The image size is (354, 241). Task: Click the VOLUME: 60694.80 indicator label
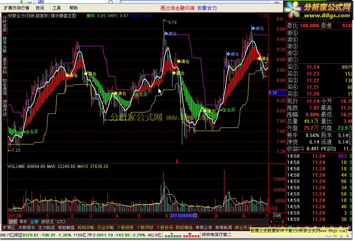click(x=26, y=167)
